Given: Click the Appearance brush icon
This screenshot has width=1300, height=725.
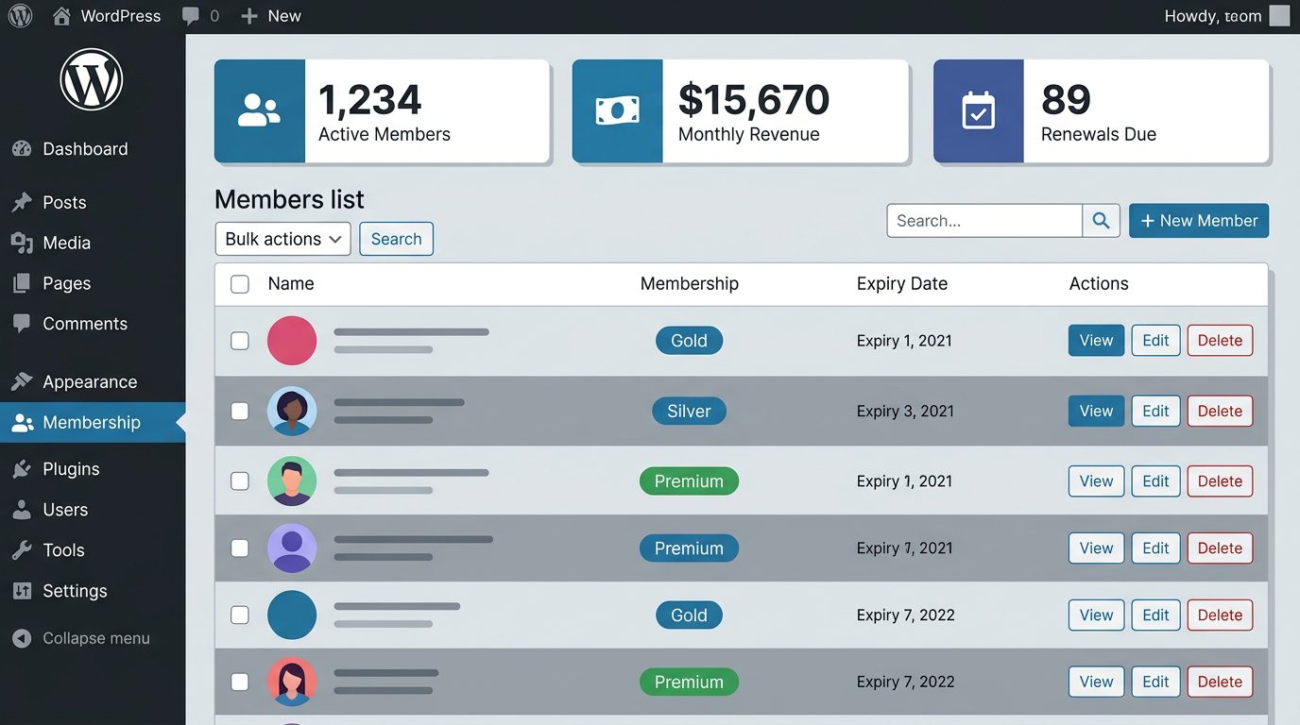Looking at the screenshot, I should pyautogui.click(x=22, y=381).
